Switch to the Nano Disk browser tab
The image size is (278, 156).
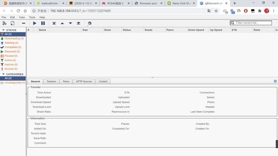click(x=181, y=3)
